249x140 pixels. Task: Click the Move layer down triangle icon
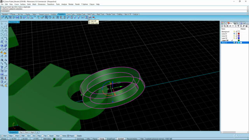pyautogui.click(x=233, y=26)
